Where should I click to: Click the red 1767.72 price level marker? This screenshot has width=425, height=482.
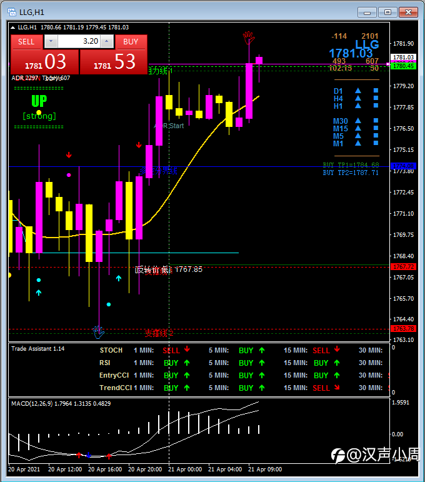[x=403, y=267]
